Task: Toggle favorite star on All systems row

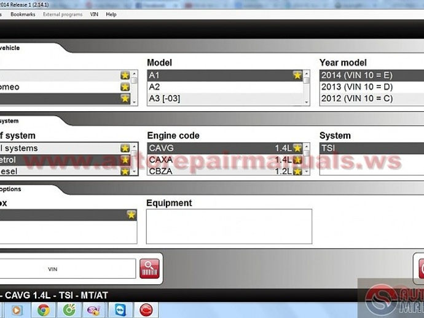Action: coord(125,148)
